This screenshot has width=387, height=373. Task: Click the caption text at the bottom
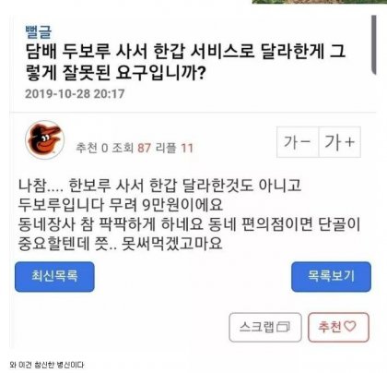pos(47,365)
